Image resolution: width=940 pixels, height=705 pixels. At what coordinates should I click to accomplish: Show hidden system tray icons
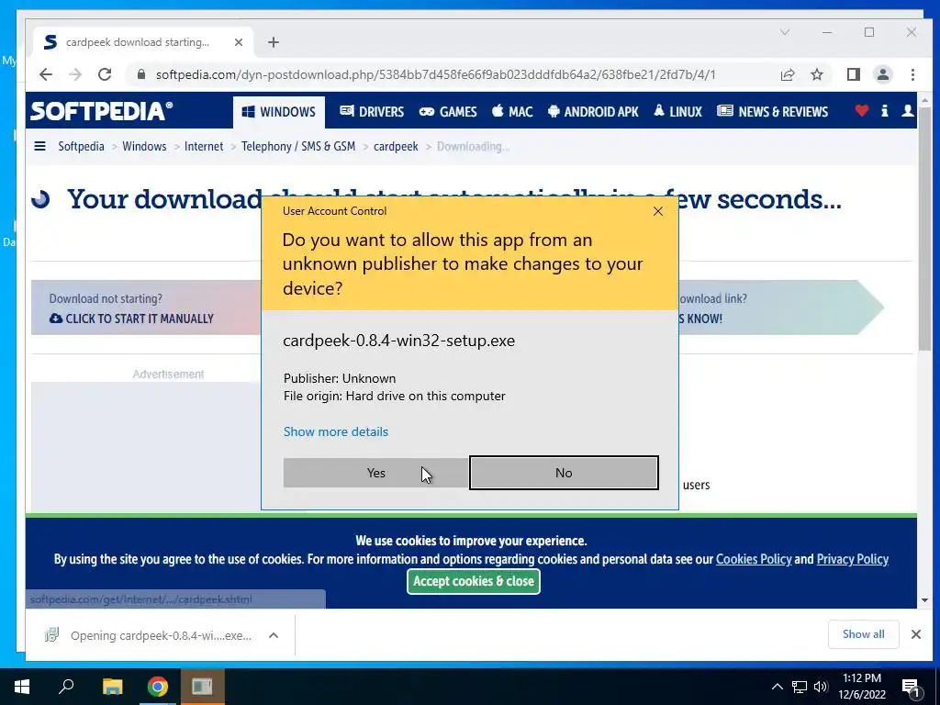click(x=777, y=687)
